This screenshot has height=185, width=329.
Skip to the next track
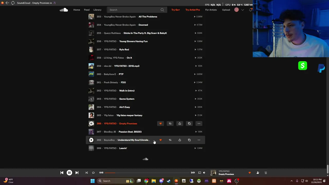coord(77,173)
